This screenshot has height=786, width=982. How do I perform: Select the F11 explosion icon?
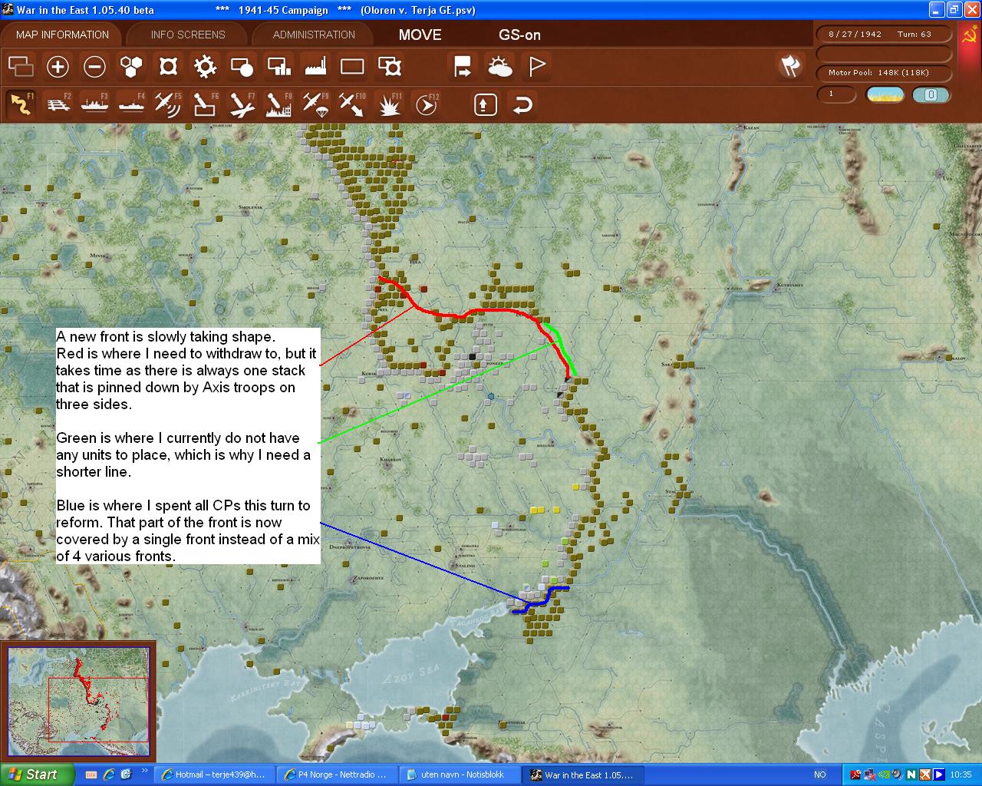coord(390,104)
